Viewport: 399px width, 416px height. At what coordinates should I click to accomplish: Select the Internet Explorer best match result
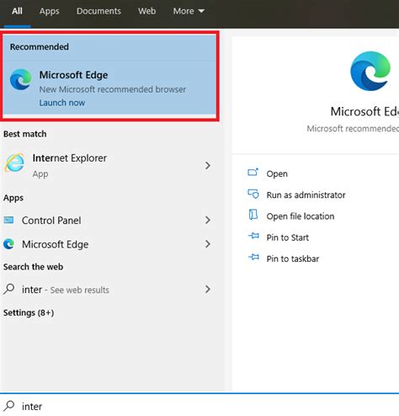point(109,165)
